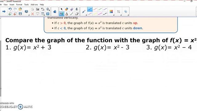Pick the Shapes tool
This screenshot has height=111, width=197.
[x=66, y=9]
